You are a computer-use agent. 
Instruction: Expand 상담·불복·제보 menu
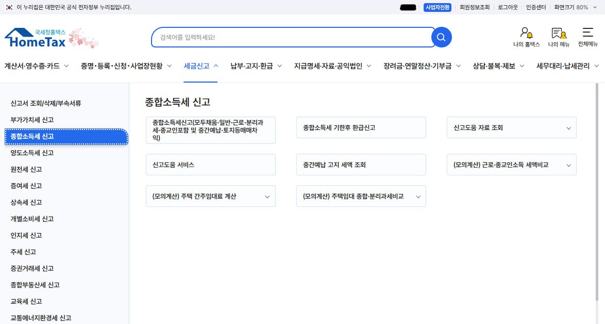pyautogui.click(x=498, y=66)
